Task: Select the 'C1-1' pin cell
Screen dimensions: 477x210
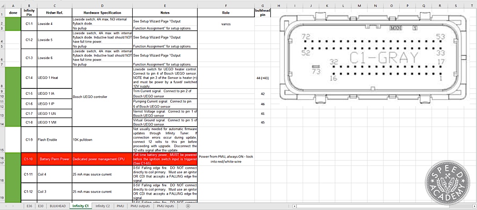Action: [x=29, y=24]
